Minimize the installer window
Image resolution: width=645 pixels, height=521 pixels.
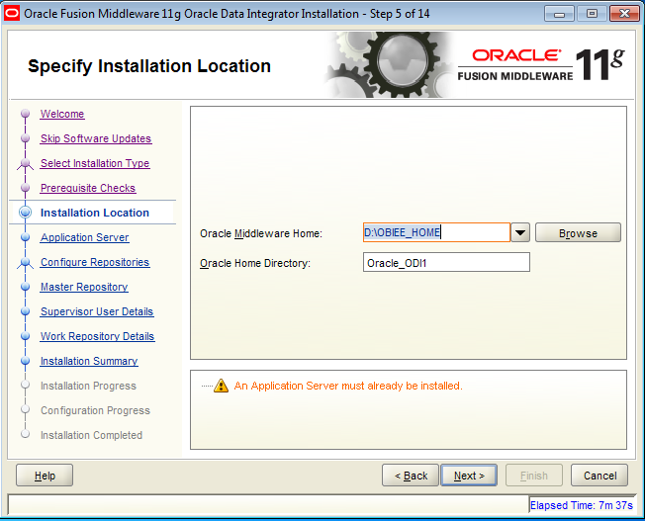[559, 14]
